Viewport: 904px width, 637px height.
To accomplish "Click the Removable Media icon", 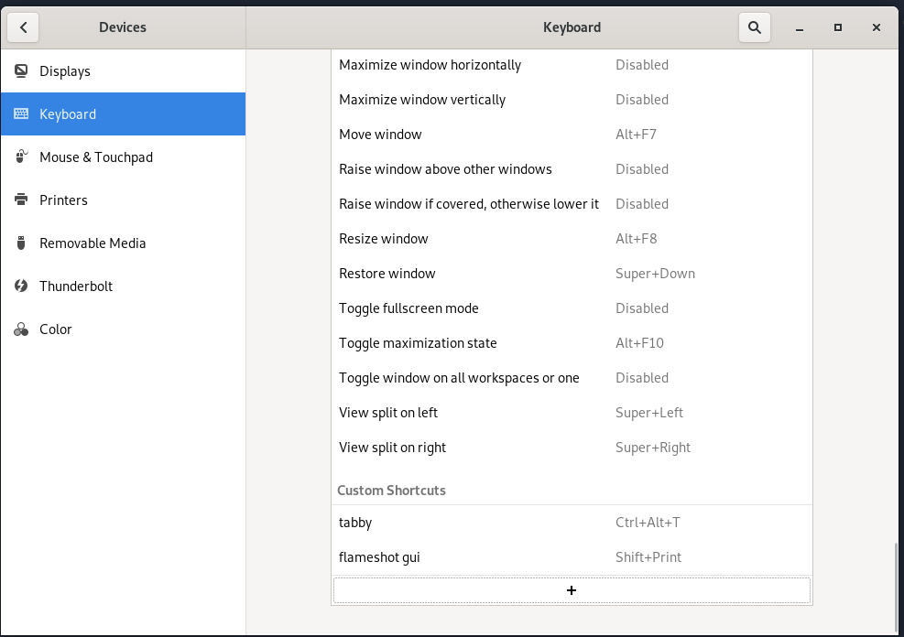I will 21,243.
